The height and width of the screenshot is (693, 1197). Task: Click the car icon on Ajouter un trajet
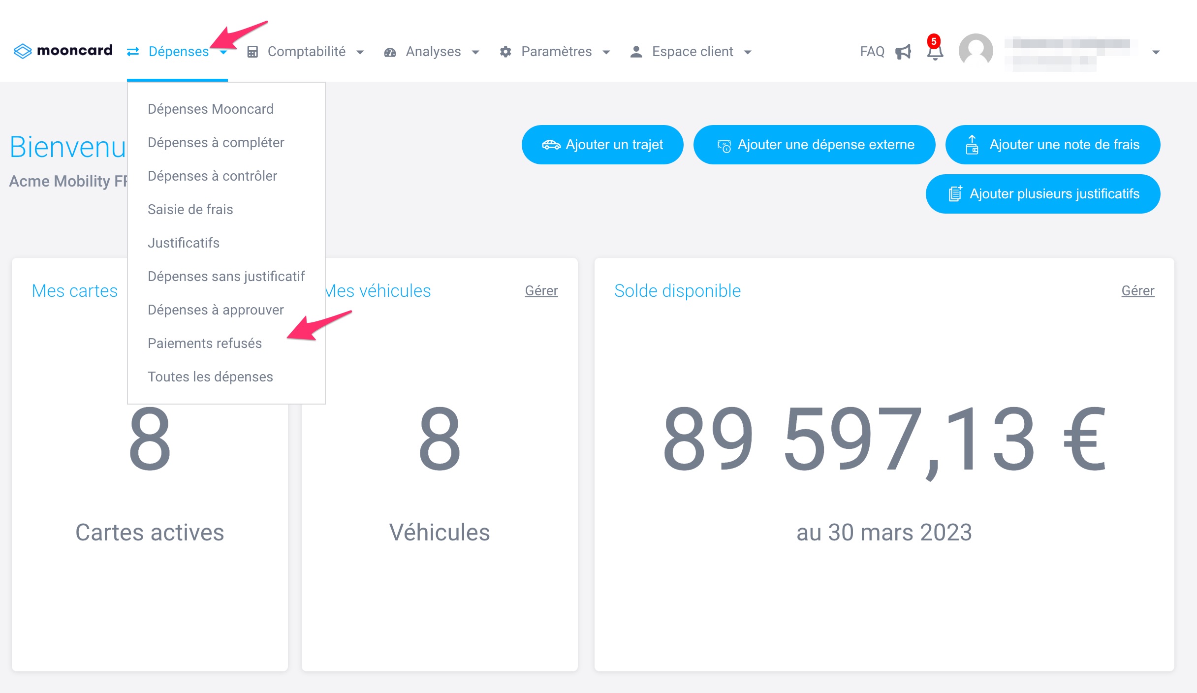click(x=552, y=144)
